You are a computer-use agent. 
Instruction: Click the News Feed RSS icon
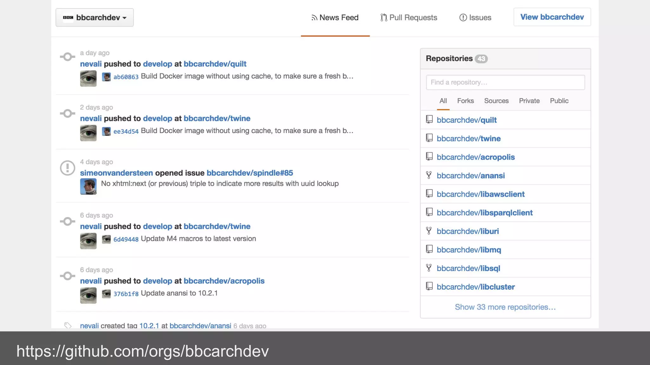(x=314, y=18)
